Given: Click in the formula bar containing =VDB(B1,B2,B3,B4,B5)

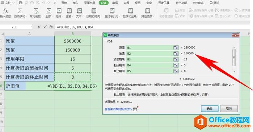Looking at the screenshot, I should pyautogui.click(x=152, y=27).
